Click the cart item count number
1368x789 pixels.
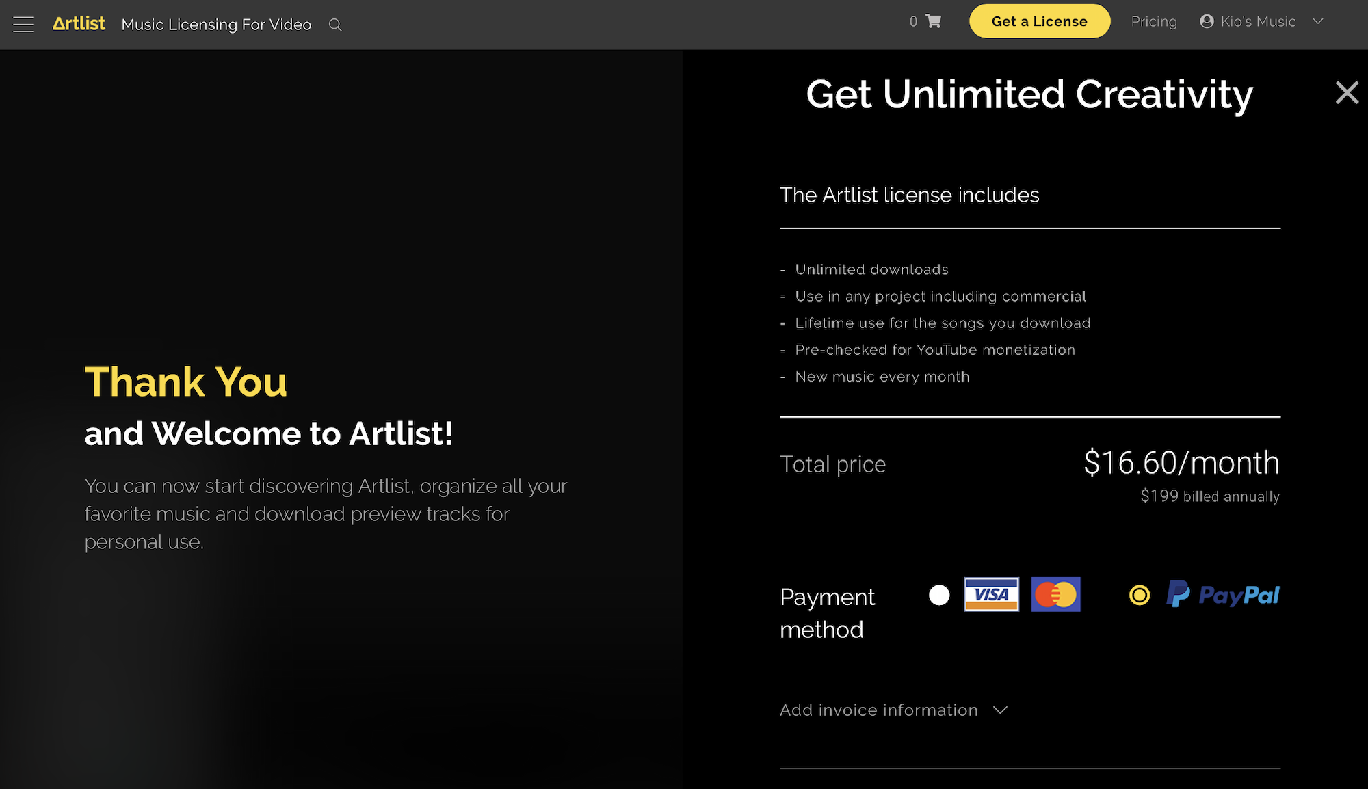913,21
